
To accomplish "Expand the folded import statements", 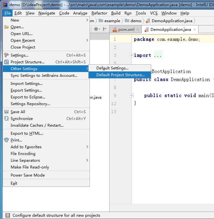I will 131,55.
